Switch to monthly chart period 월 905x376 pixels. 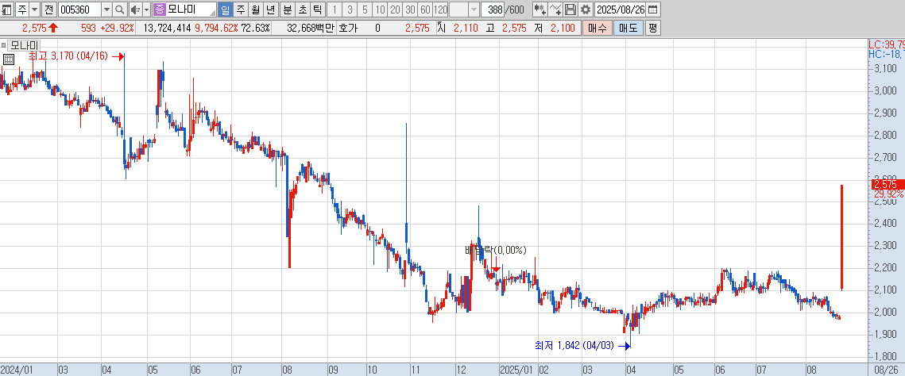[x=255, y=10]
